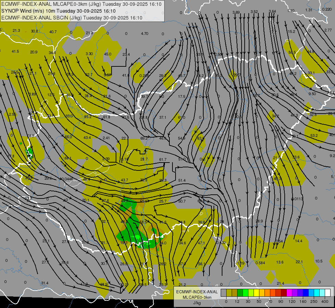Click the legend tick label '400'
The width and height of the screenshot is (335, 308).
click(325, 301)
